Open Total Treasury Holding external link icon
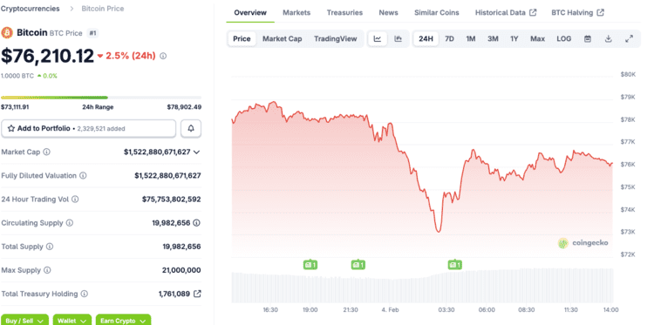The height and width of the screenshot is (325, 654). (x=197, y=294)
